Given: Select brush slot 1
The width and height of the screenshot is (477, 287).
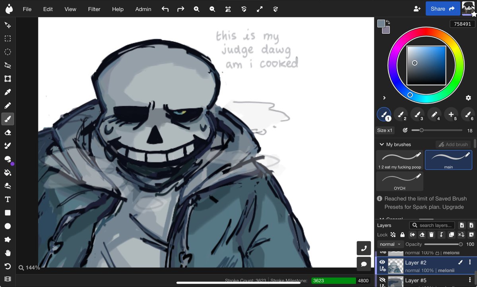Looking at the screenshot, I should pos(384,114).
